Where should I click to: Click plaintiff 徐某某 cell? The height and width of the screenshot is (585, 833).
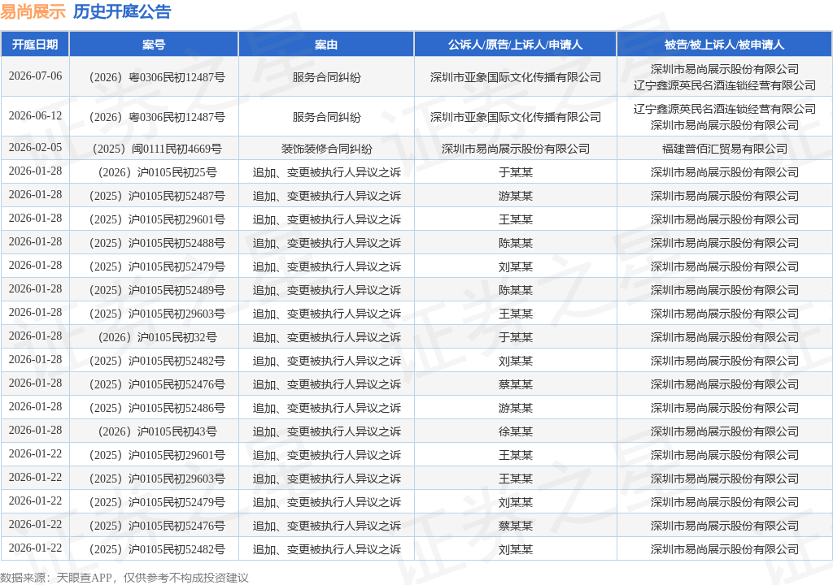point(515,431)
